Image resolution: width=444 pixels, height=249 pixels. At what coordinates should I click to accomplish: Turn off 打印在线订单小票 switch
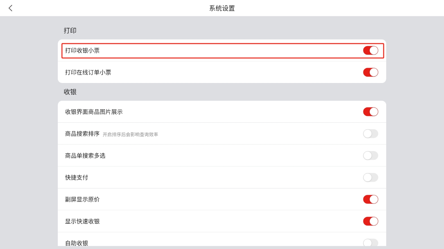tap(370, 72)
